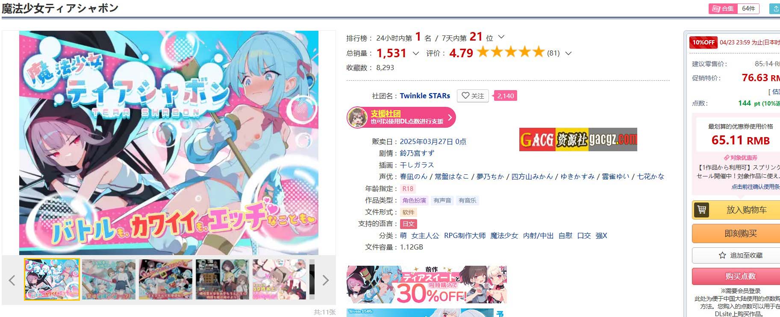Select the second preview thumbnail
The height and width of the screenshot is (317, 780).
(x=109, y=279)
